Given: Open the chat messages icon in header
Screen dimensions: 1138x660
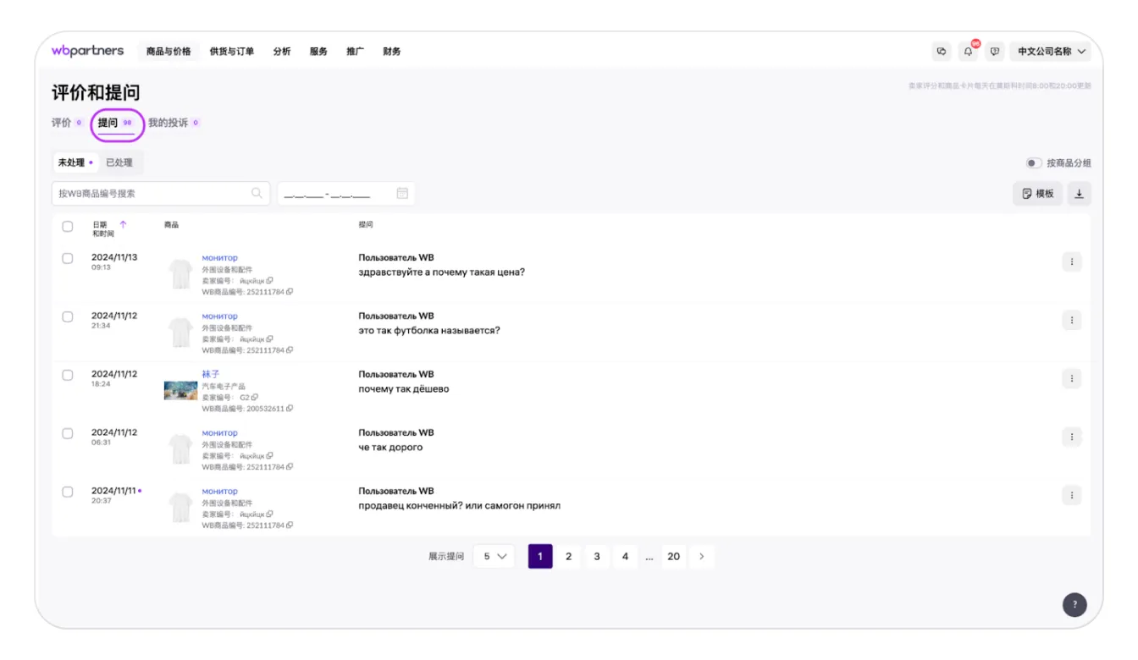Looking at the screenshot, I should (942, 52).
